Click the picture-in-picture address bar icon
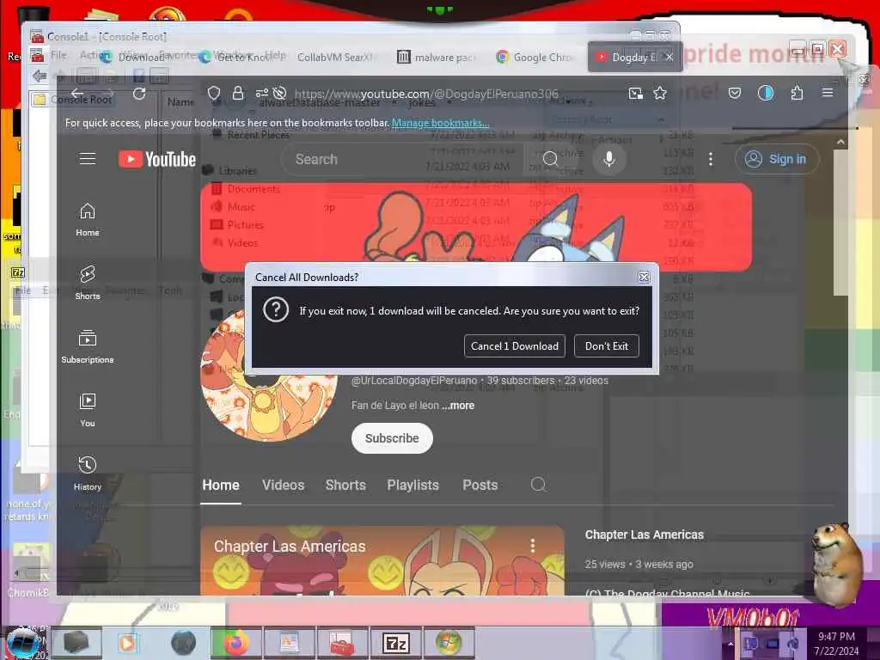 [635, 93]
